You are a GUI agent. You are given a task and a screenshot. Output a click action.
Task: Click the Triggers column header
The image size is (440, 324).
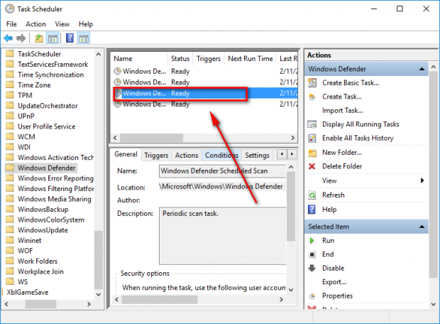(x=209, y=58)
